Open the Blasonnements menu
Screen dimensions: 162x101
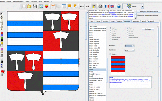point(18,1)
